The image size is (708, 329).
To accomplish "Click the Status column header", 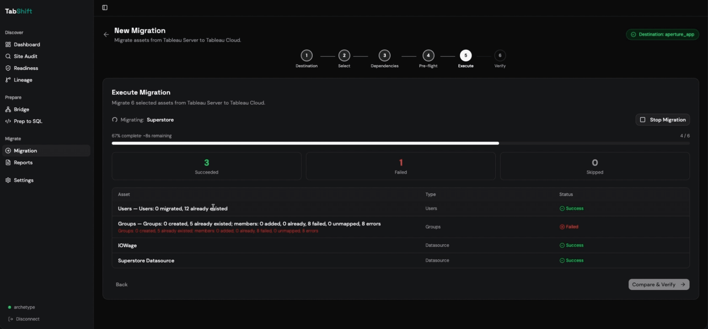I will [x=566, y=194].
